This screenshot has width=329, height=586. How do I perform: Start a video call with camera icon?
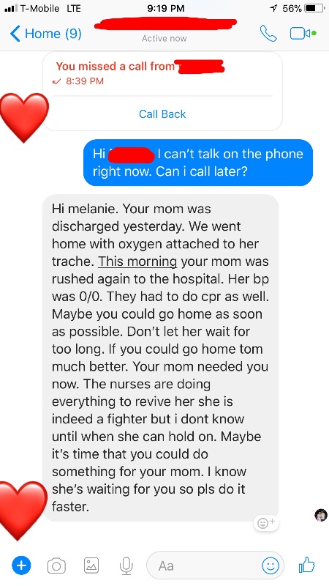point(303,33)
